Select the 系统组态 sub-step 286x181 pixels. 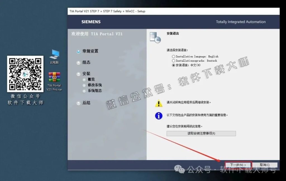tap(84, 90)
